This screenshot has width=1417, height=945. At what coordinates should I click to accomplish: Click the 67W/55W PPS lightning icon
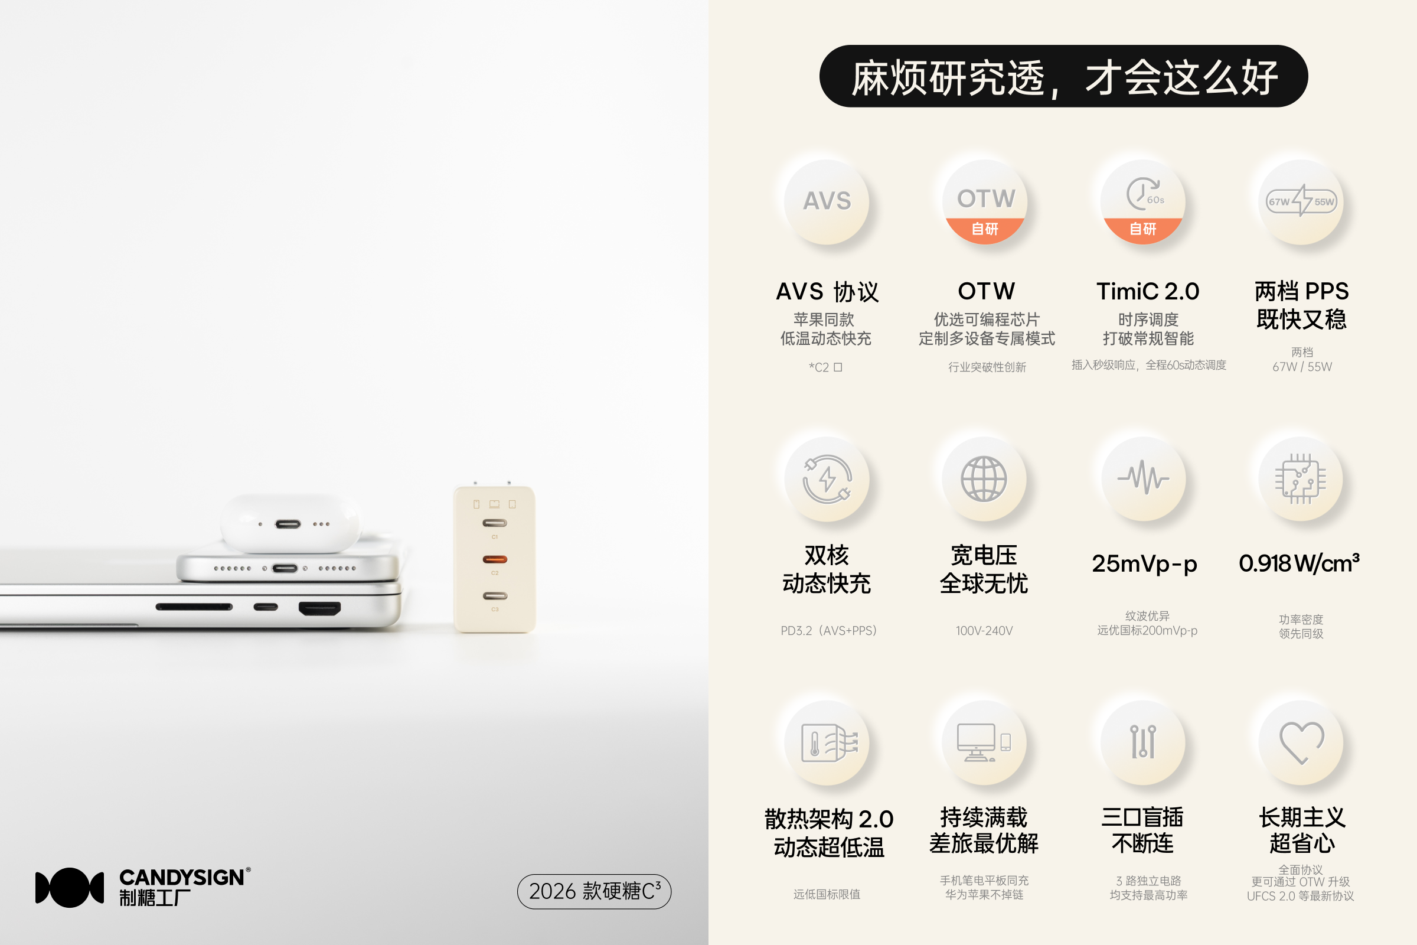[x=1301, y=202]
